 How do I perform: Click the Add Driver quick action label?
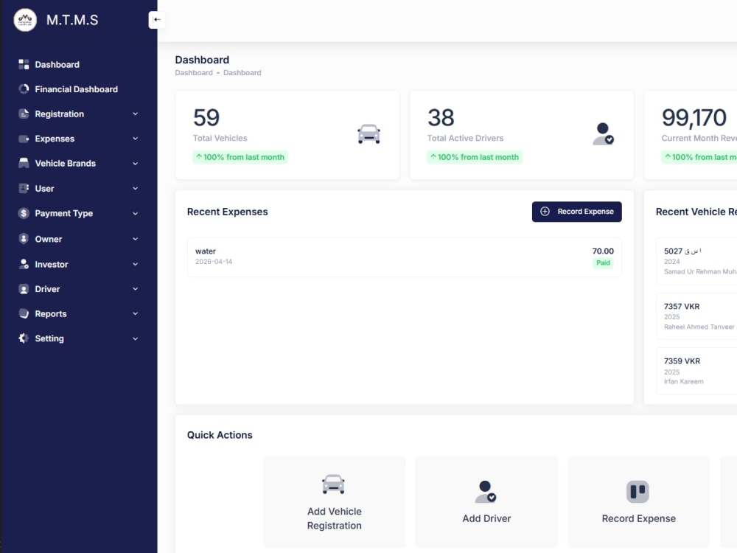486,518
